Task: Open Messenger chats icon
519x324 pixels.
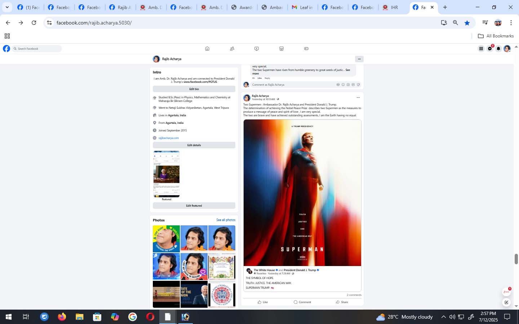Action: point(490,49)
